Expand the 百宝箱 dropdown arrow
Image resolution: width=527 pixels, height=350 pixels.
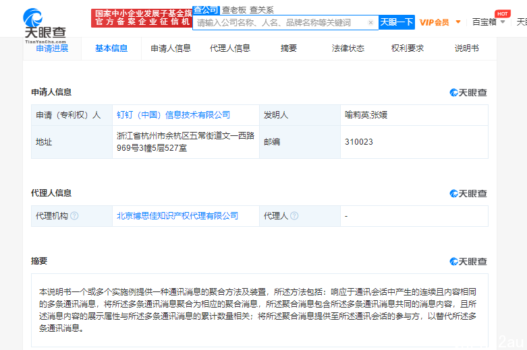503,22
